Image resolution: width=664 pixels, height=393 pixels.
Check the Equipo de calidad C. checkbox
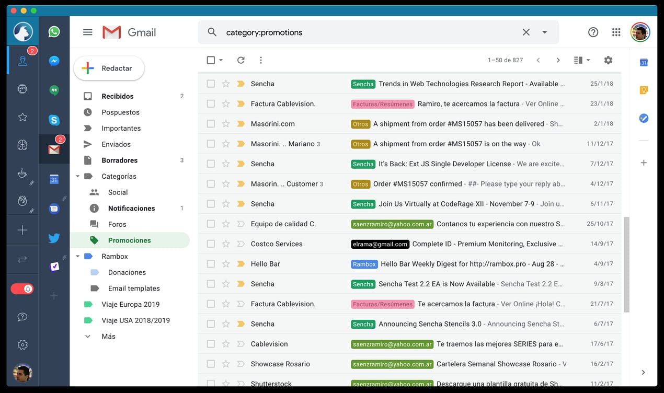[x=211, y=224]
